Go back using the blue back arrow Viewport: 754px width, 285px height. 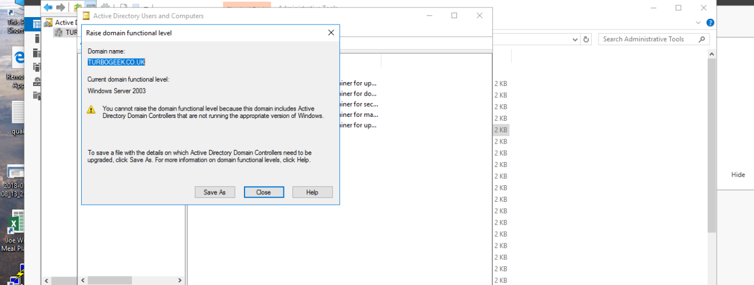pyautogui.click(x=48, y=7)
